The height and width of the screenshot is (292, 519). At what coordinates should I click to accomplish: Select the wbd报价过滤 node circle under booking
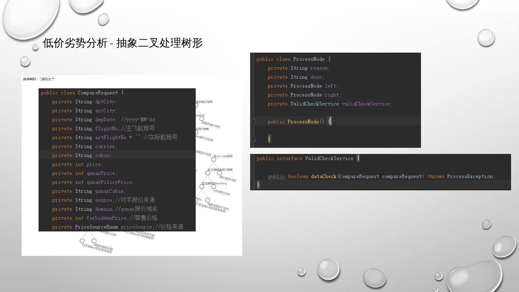[213, 186]
